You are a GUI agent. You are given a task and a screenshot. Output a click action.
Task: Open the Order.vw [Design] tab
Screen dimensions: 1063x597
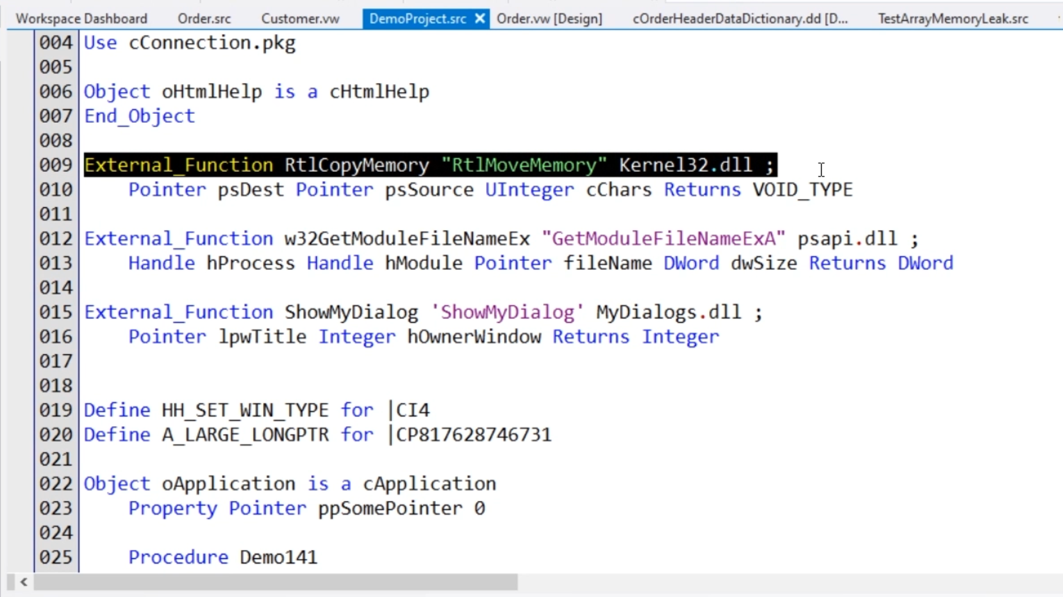pos(549,19)
